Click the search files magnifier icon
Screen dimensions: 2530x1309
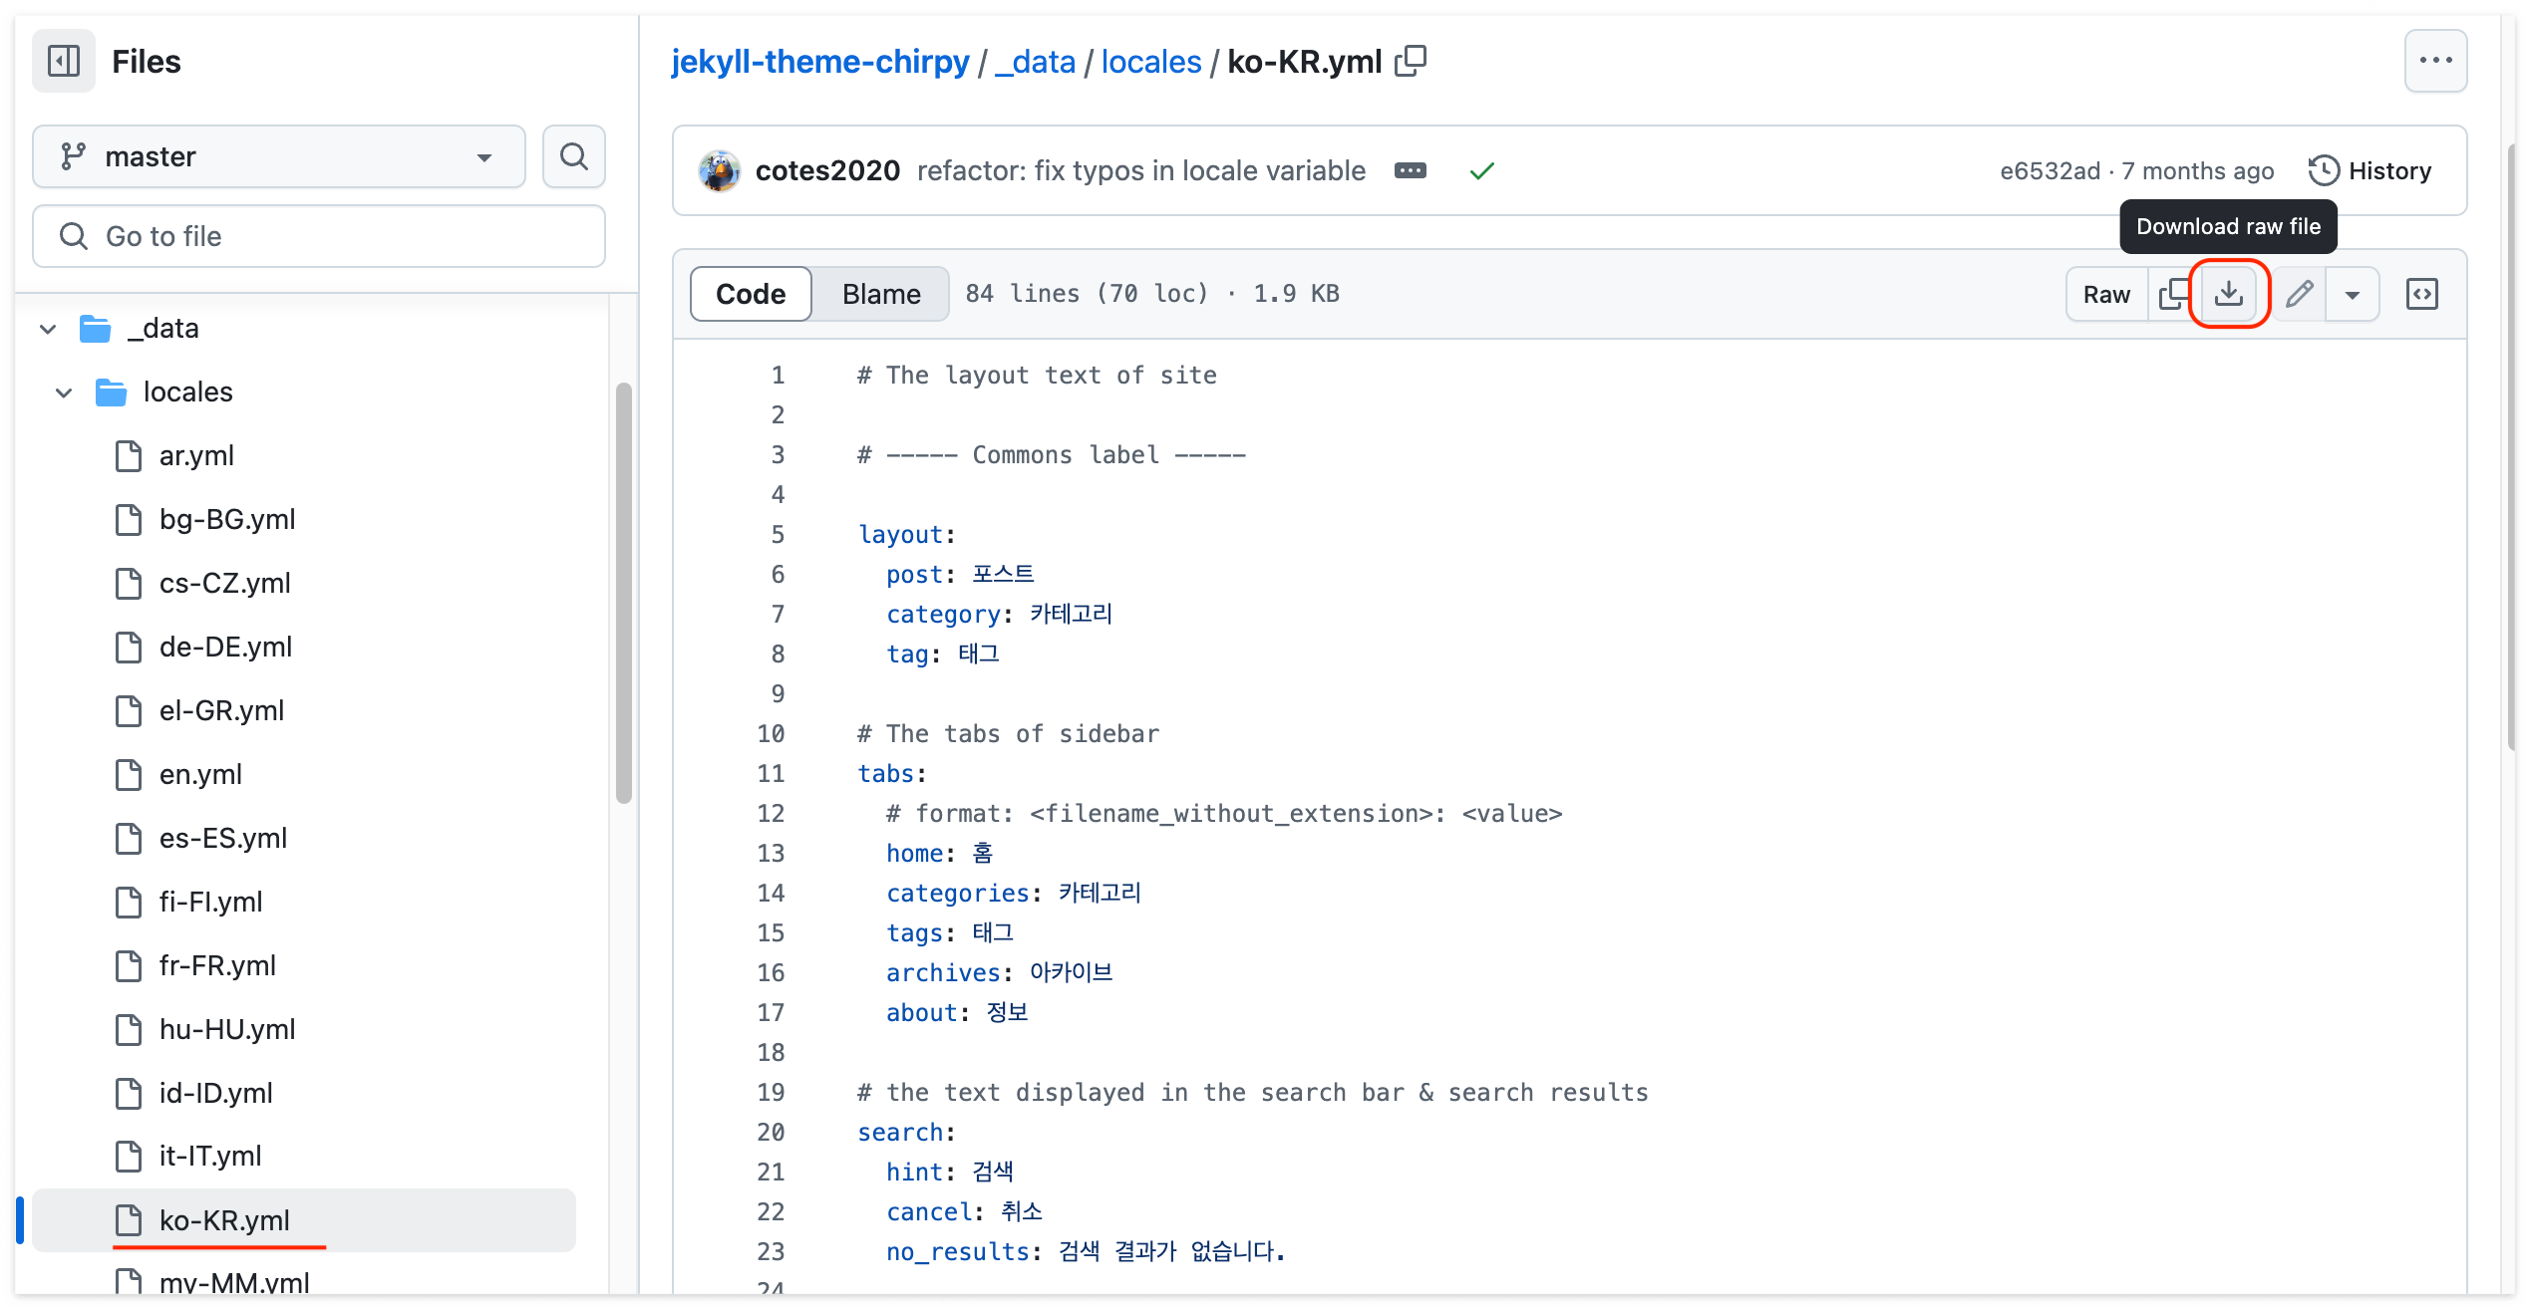(x=573, y=156)
